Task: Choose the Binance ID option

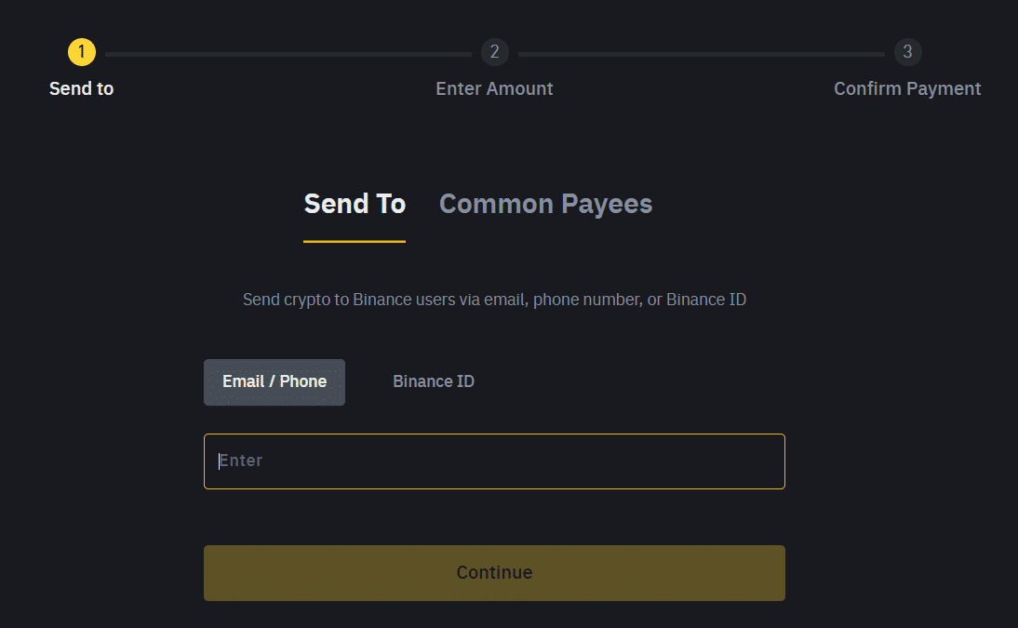Action: pos(434,381)
